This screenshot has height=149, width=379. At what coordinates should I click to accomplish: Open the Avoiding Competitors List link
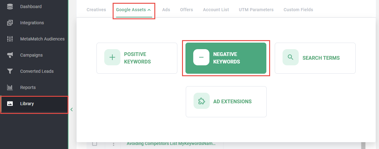(171, 144)
